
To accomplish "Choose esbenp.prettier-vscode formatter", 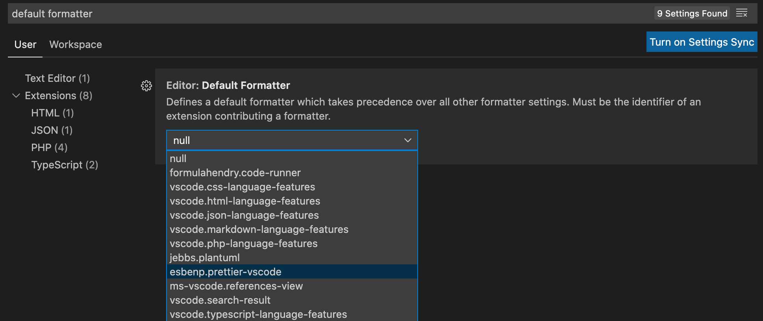I will (x=292, y=272).
